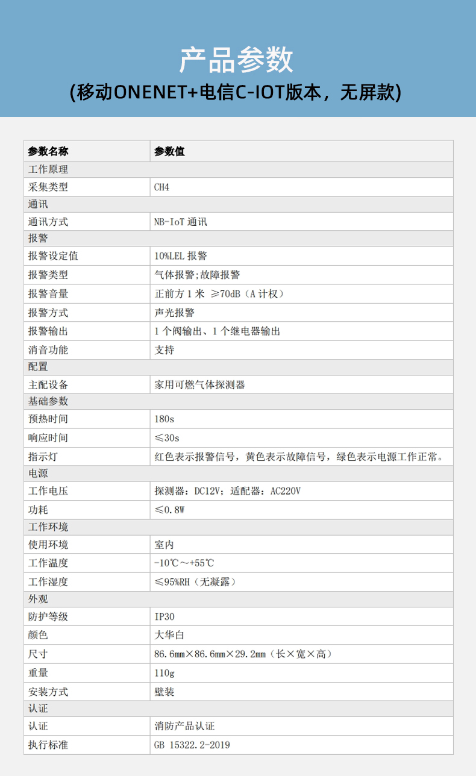Click the GB 15322.2-2019 value
476x776 pixels.
(192, 745)
